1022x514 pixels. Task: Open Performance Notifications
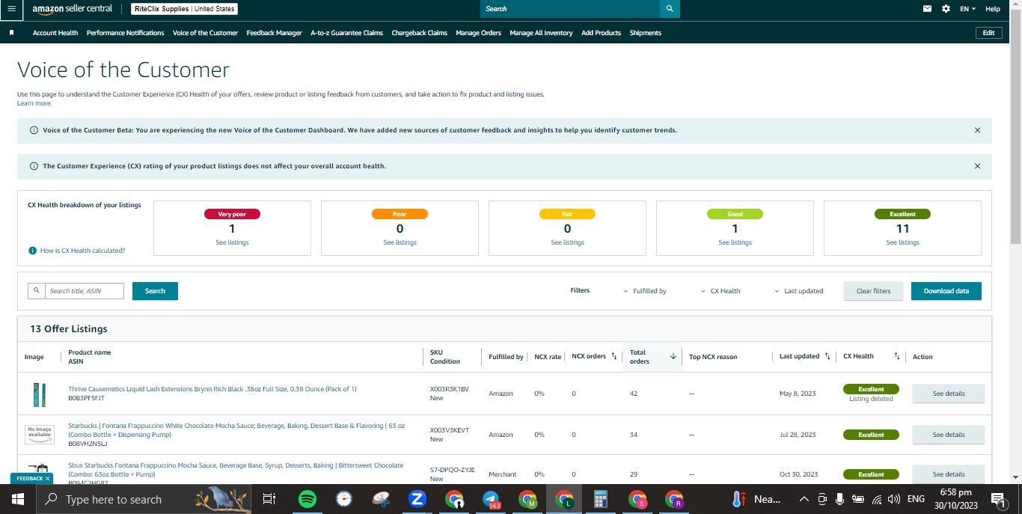tap(125, 33)
